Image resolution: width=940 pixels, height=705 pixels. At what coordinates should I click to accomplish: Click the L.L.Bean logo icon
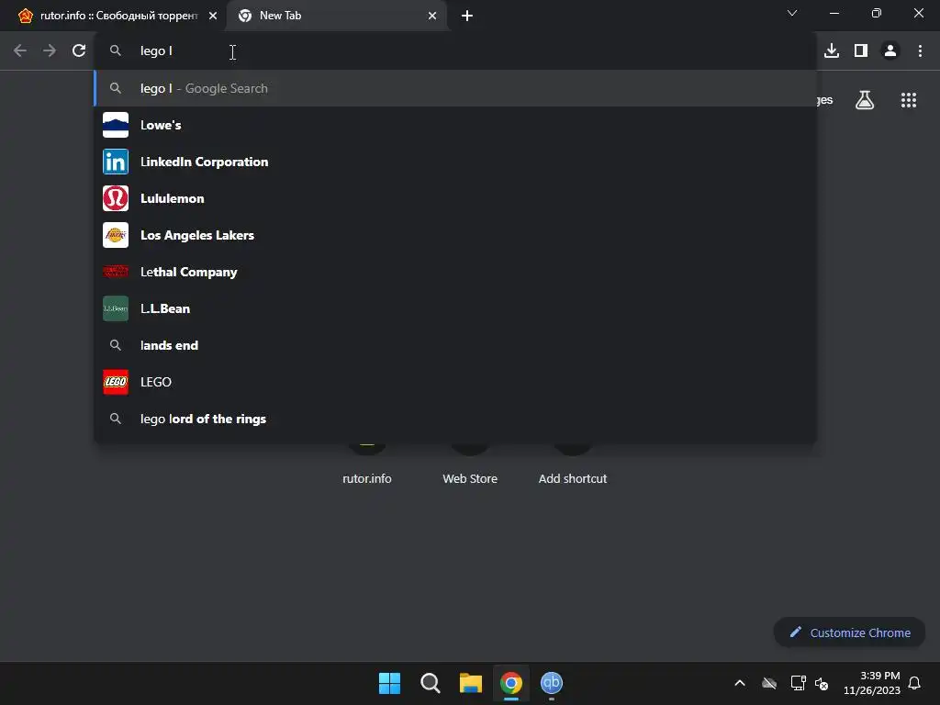pyautogui.click(x=115, y=308)
